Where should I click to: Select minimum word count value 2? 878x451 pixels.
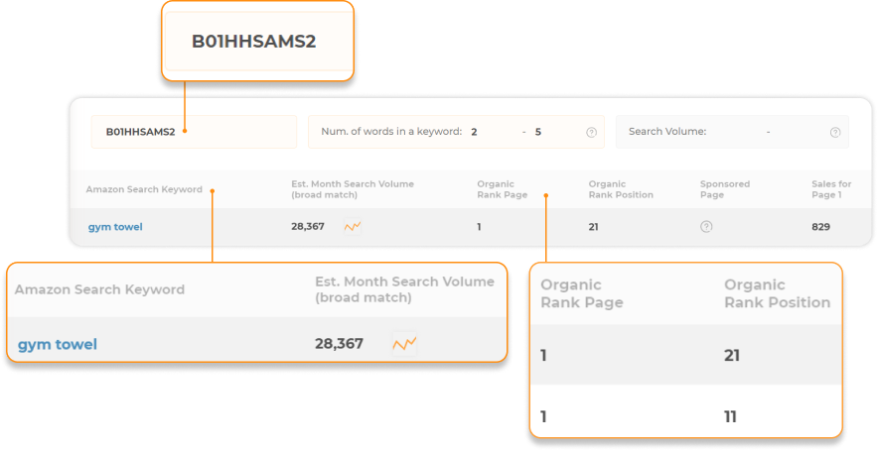click(x=474, y=132)
